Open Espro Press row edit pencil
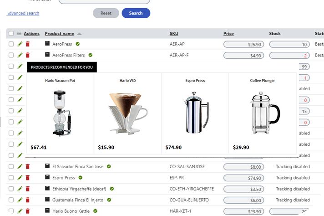Viewport: 324px width, 216px height. pyautogui.click(x=20, y=178)
